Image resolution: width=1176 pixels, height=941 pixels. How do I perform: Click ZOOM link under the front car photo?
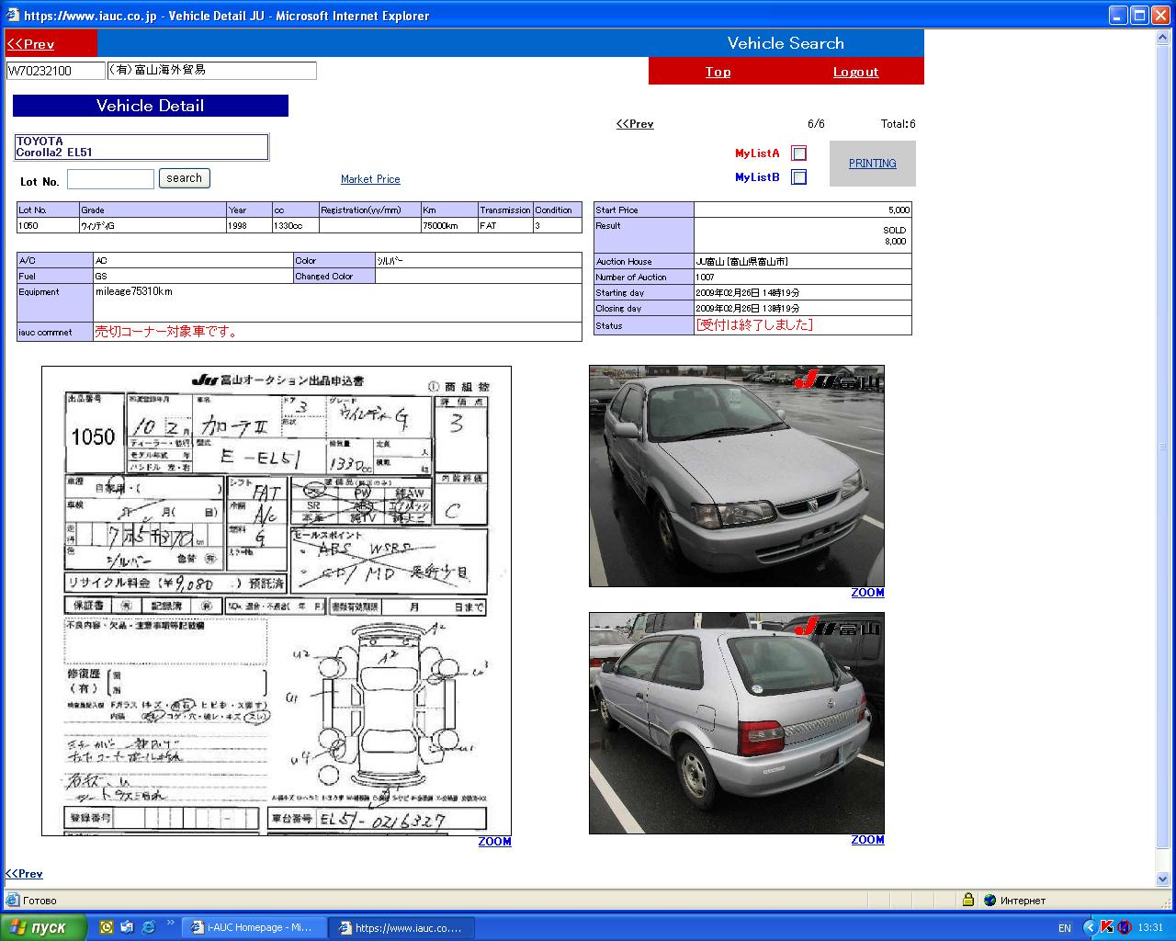[x=868, y=593]
